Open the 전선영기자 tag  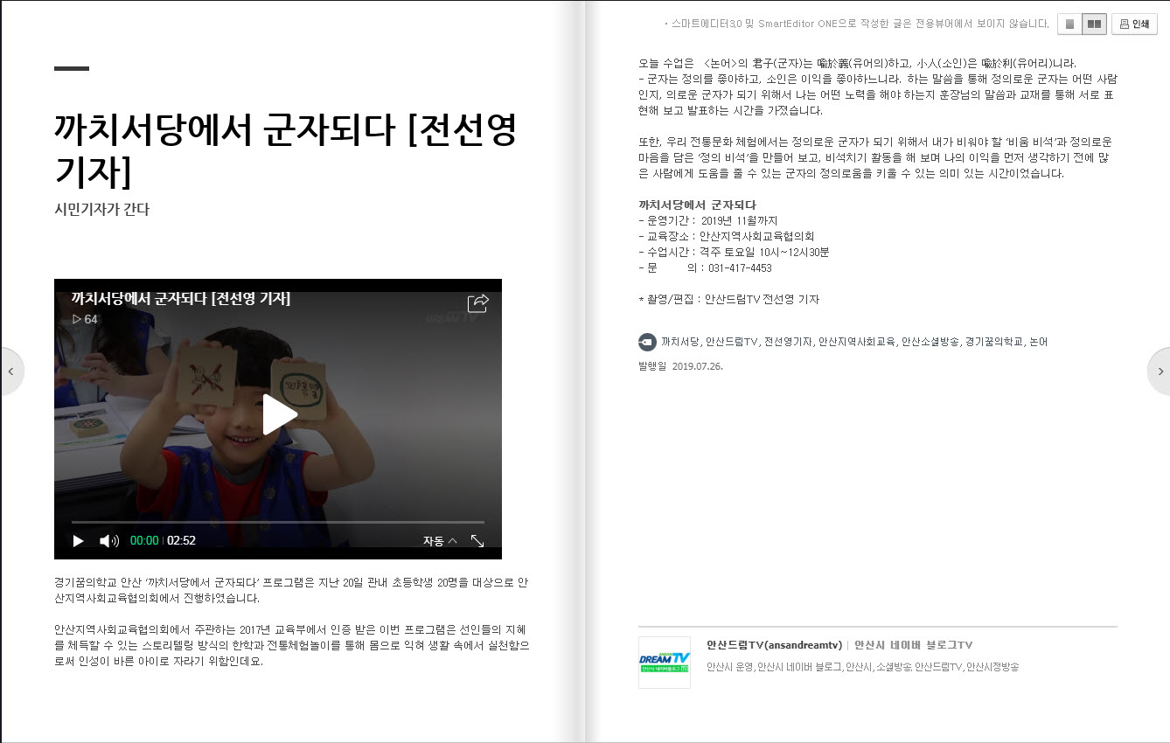pos(788,342)
